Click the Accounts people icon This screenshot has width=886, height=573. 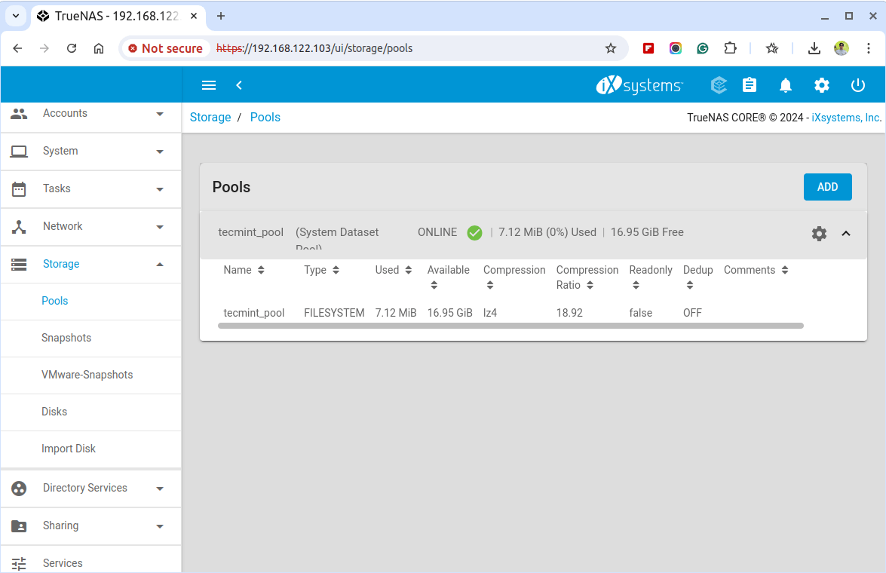pyautogui.click(x=19, y=114)
